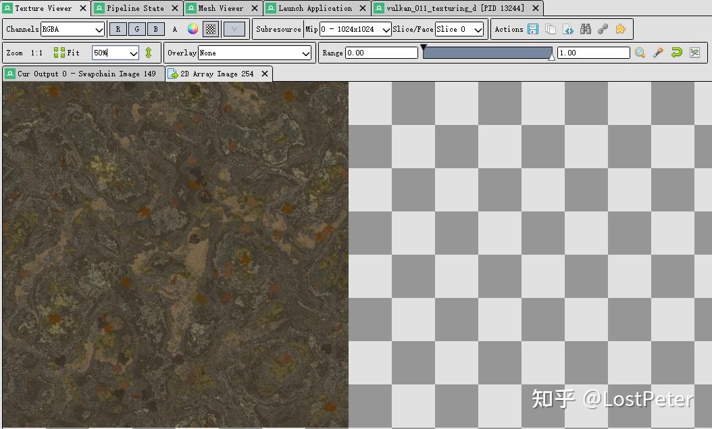Screen dimensions: 712x429
Task: Toggle the green channel with G button
Action: [x=137, y=29]
